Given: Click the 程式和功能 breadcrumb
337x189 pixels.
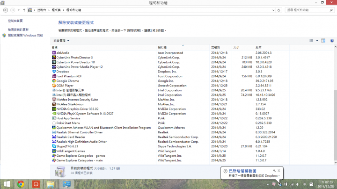Looking at the screenshot, I should [x=74, y=10].
